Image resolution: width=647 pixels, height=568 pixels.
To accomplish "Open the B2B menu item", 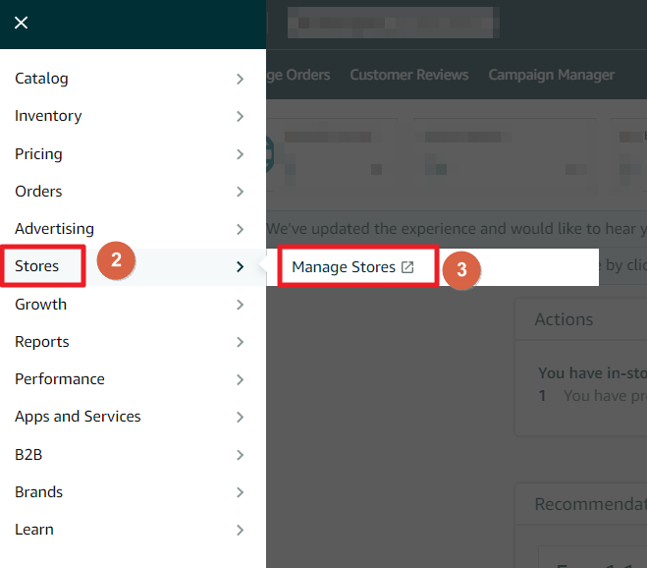I will click(28, 455).
